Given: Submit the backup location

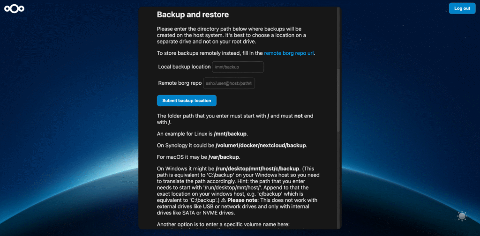Looking at the screenshot, I should point(187,101).
